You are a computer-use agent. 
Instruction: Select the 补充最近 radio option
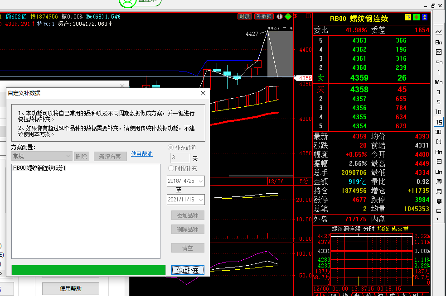point(171,148)
